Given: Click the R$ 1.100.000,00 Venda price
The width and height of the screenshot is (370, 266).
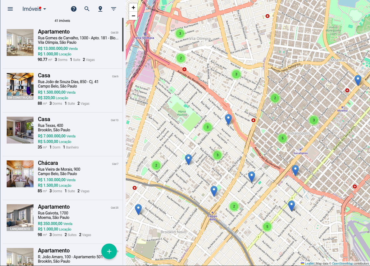Looking at the screenshot, I should [x=56, y=180].
